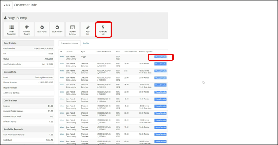Click the Bugs Bunny customer name
Screen dimensions: 278x145
tap(17, 18)
